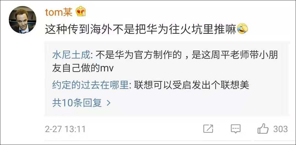Click 水尼土成's reply text about mv
Viewport: 296px width, 145px height.
pyautogui.click(x=165, y=62)
